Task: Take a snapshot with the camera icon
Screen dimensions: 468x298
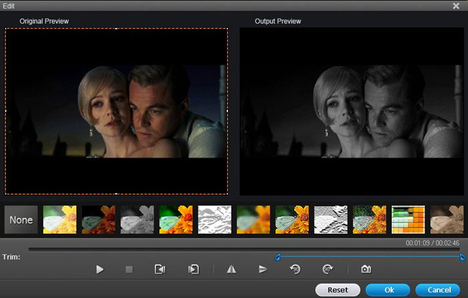Action: coord(366,269)
